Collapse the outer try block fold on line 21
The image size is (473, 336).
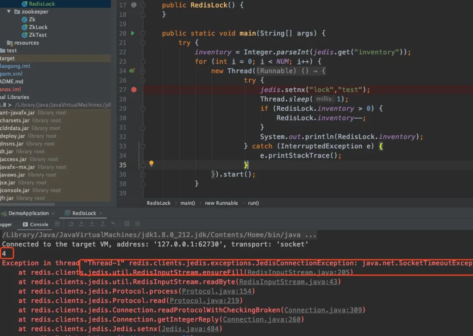tap(143, 43)
